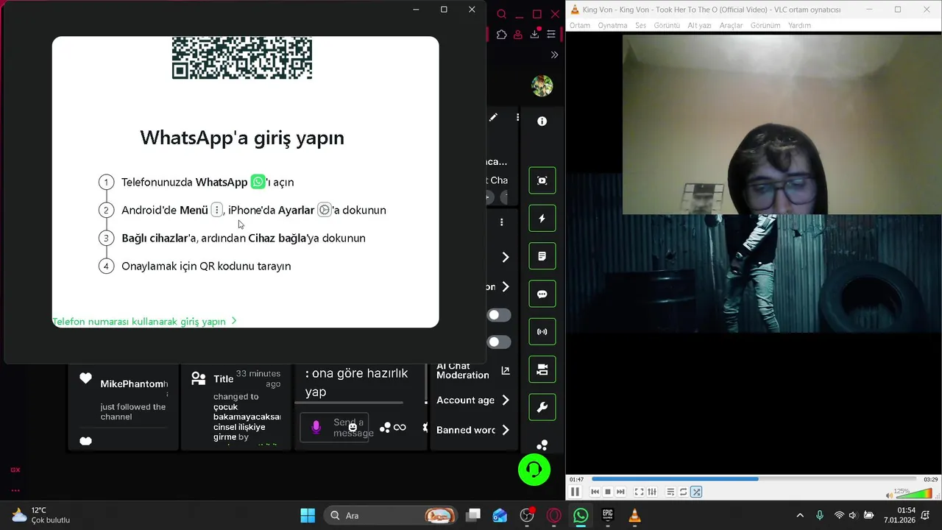Open the three-dots menu beside pencil icon
This screenshot has width=942, height=530.
[517, 117]
